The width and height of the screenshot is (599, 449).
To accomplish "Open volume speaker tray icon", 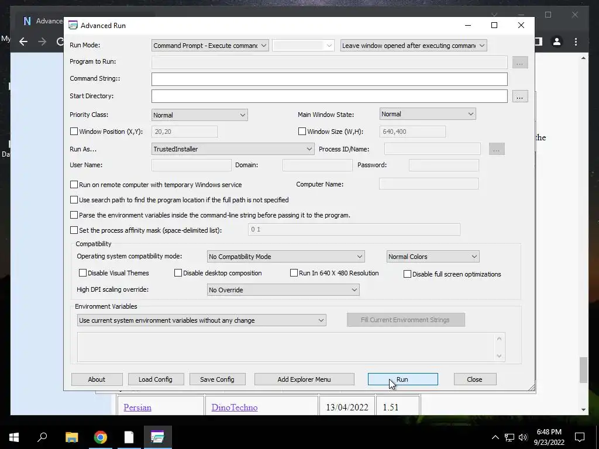I will [x=523, y=437].
